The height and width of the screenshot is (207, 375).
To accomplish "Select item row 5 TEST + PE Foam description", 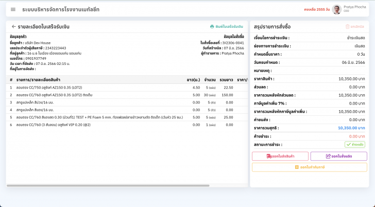I will click(x=99, y=117).
